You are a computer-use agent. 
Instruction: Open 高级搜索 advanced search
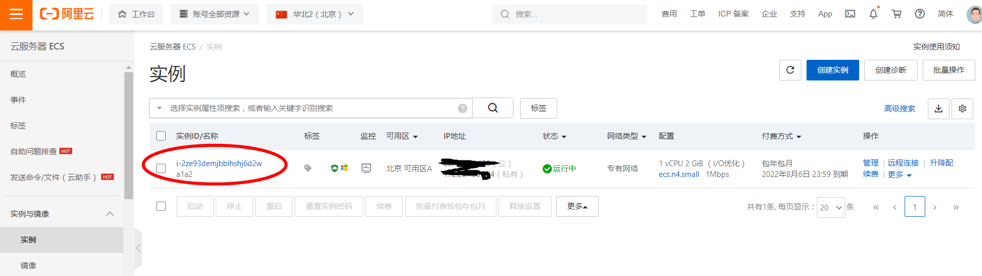pyautogui.click(x=899, y=108)
